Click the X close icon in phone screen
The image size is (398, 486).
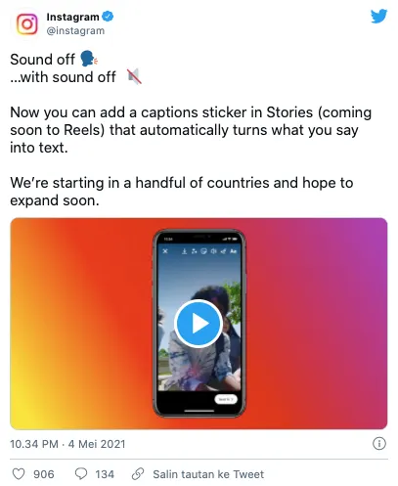[x=165, y=251]
